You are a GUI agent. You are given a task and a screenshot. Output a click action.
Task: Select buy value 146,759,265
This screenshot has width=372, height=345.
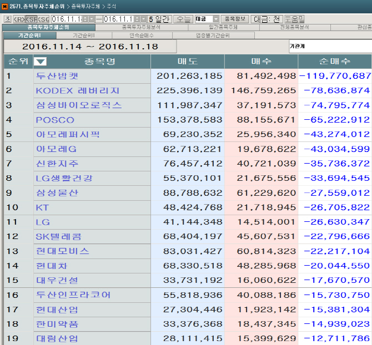pyautogui.click(x=264, y=90)
